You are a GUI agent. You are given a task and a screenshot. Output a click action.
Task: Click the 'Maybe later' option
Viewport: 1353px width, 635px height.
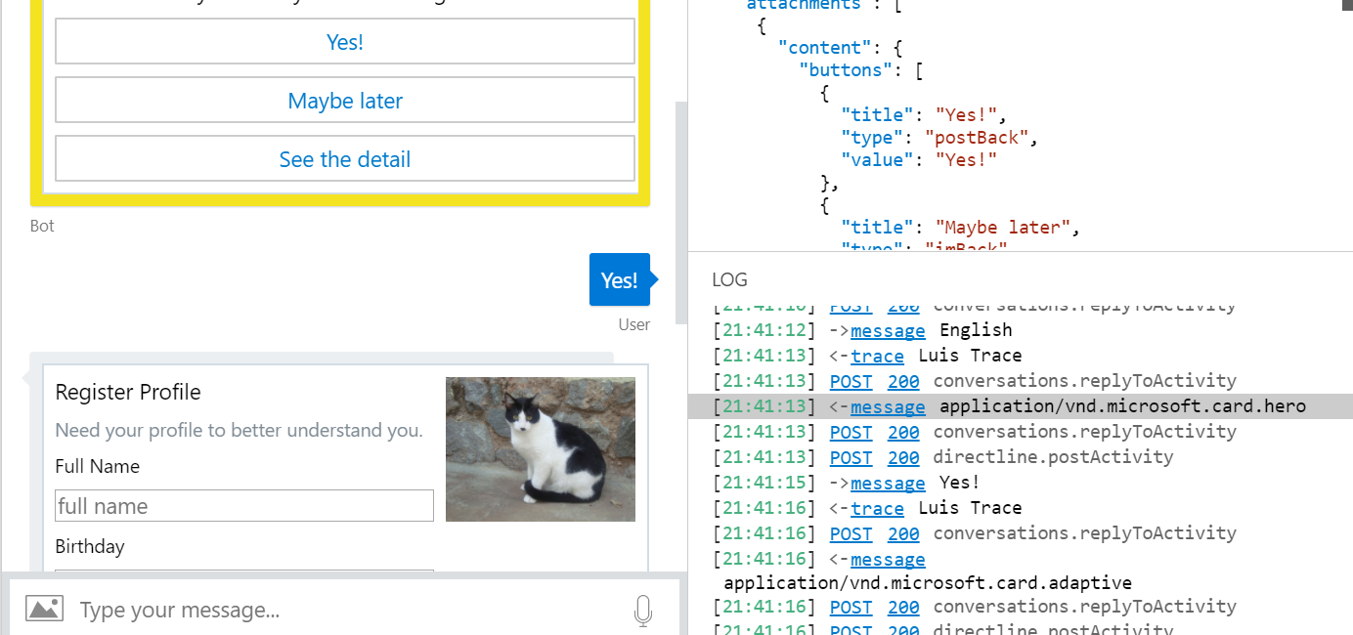(x=344, y=100)
